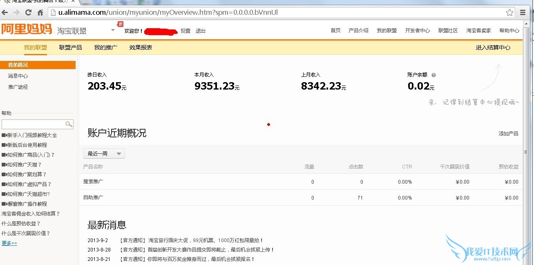Open the 效果报表 tab
This screenshot has width=534, height=265.
tap(141, 47)
